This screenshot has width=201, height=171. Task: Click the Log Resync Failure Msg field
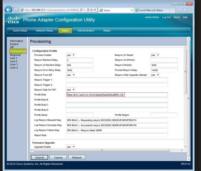[x=117, y=130]
